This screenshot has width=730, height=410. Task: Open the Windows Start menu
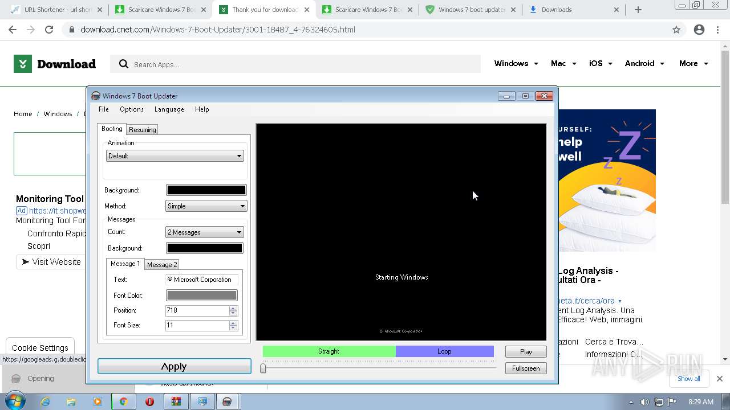[14, 401]
